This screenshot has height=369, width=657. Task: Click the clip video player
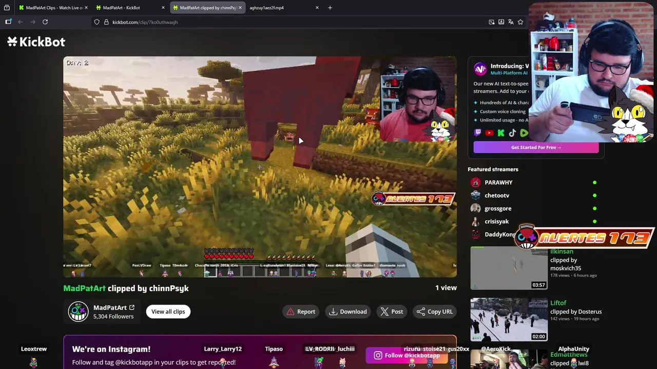(260, 167)
